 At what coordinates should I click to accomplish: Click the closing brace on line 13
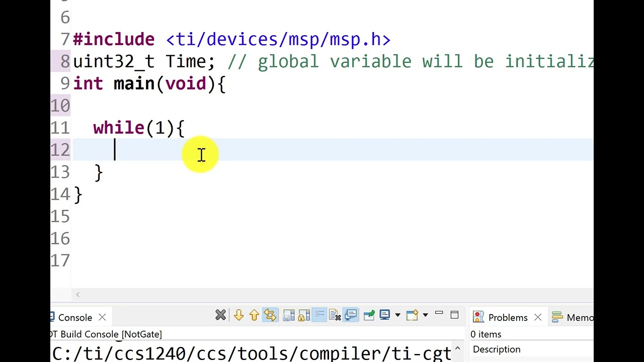99,172
